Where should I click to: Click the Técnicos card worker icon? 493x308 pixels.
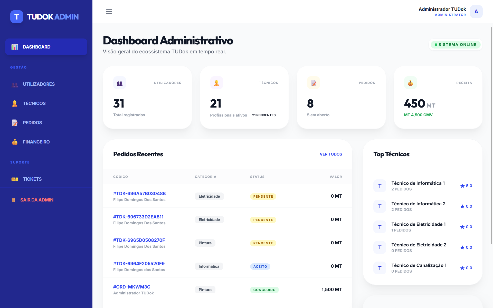(216, 83)
